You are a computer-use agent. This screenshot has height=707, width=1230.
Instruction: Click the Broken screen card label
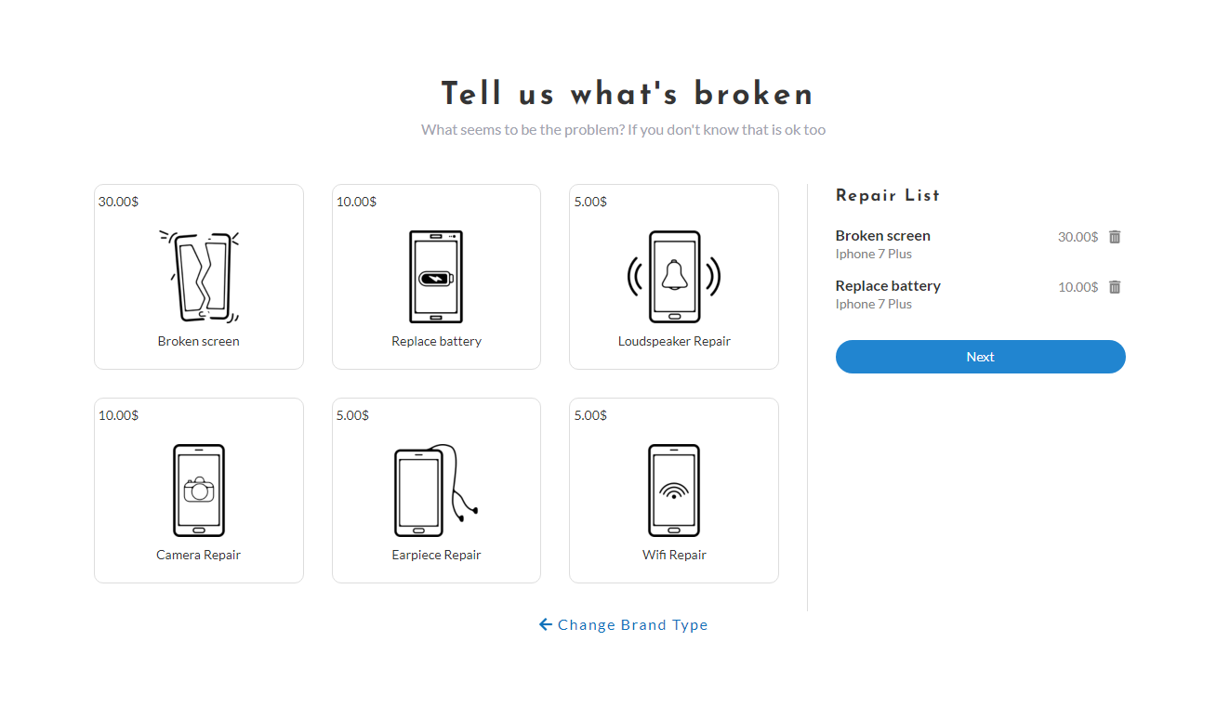[199, 341]
